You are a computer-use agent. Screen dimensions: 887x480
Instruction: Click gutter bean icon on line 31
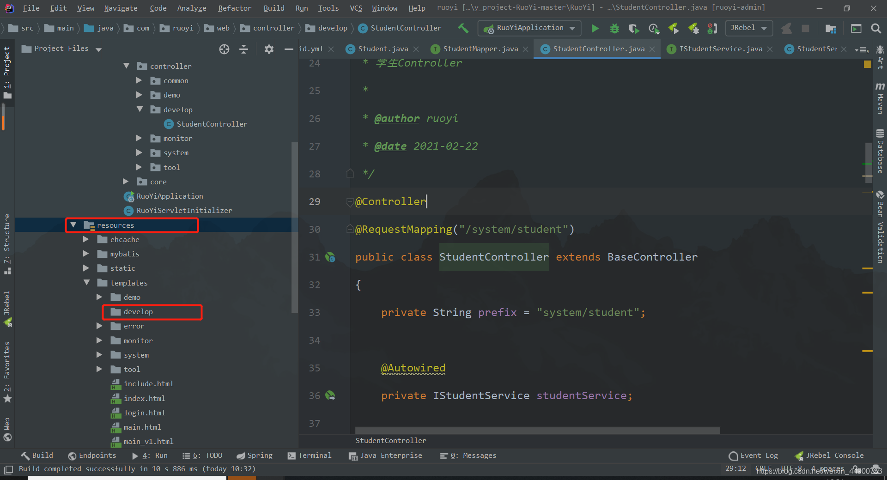point(330,257)
